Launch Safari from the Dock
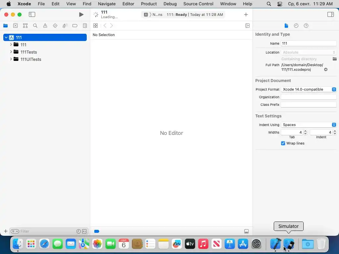339x254 pixels. (x=44, y=244)
